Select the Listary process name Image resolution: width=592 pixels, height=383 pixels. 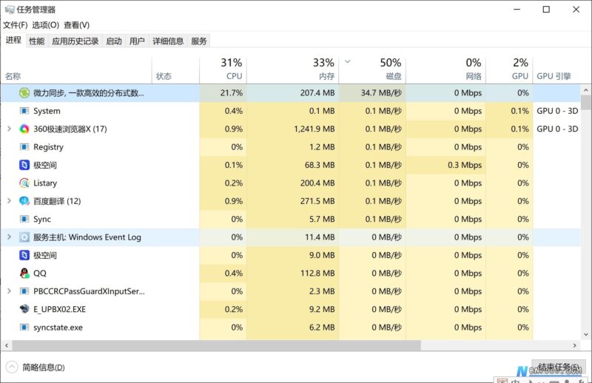[x=45, y=183]
